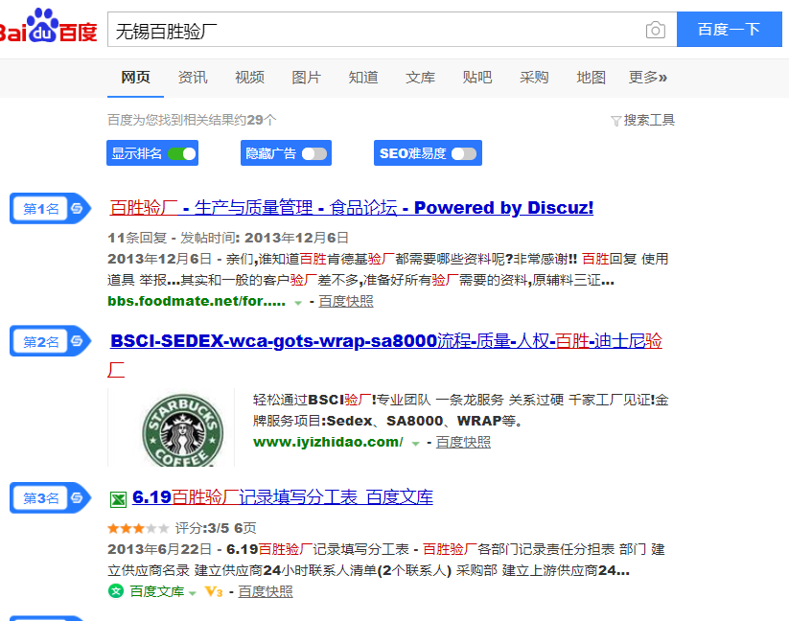Enable the 隐藏广告 switch
Viewport: 789px width, 621px height.
(x=314, y=154)
